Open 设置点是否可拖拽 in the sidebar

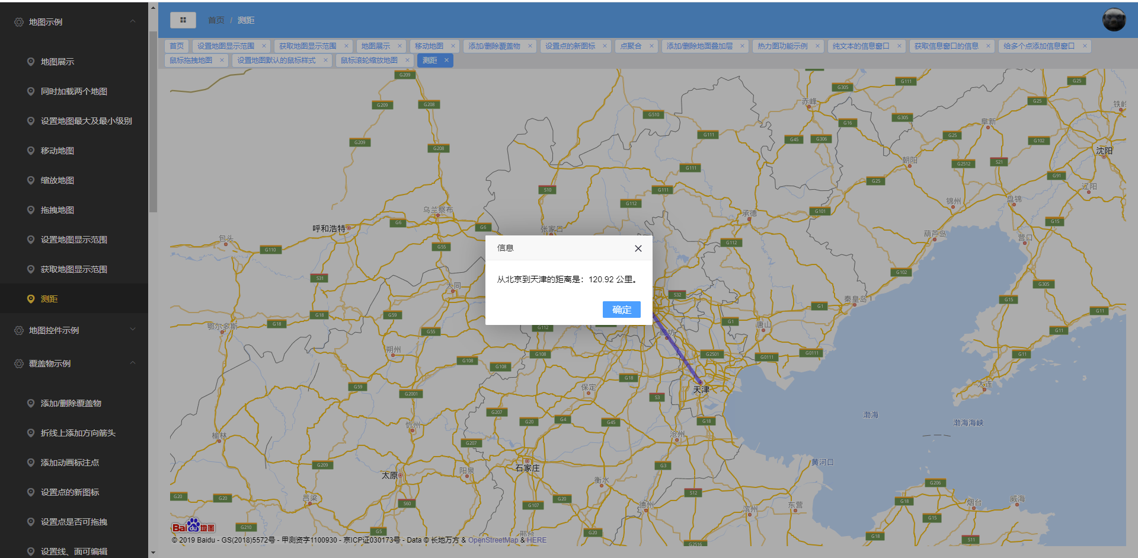click(74, 522)
